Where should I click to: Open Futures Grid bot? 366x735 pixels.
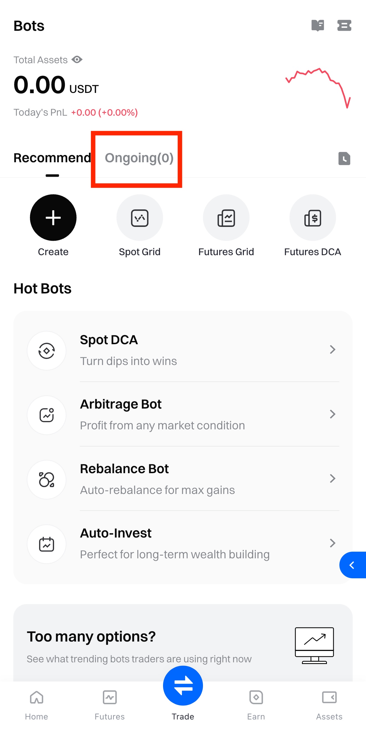click(x=226, y=218)
